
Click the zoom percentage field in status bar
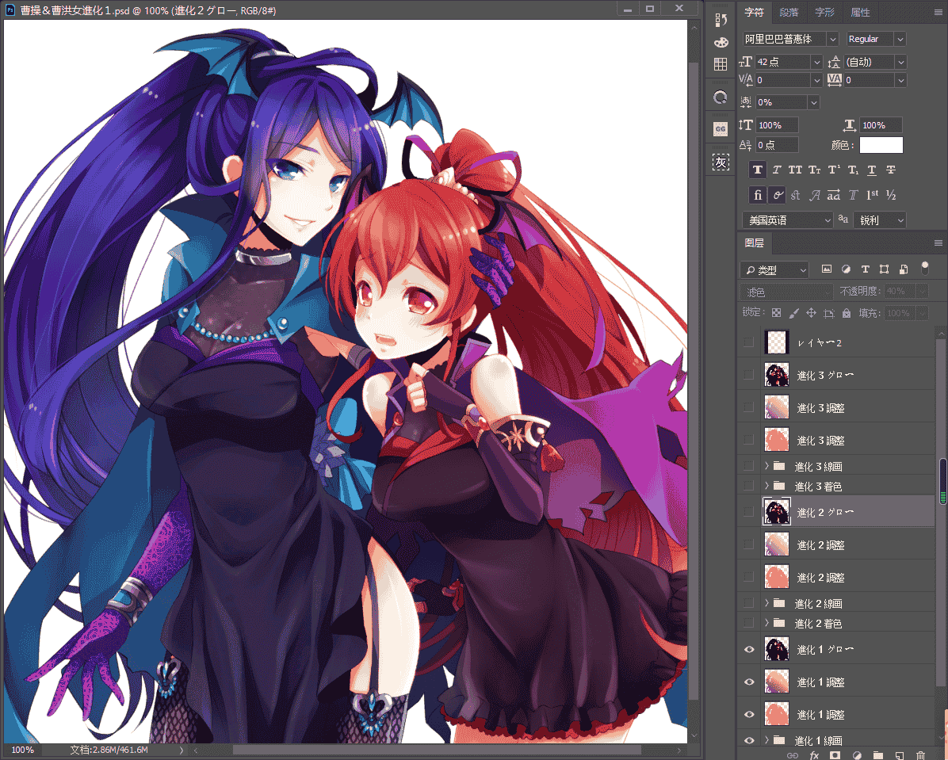[x=22, y=750]
